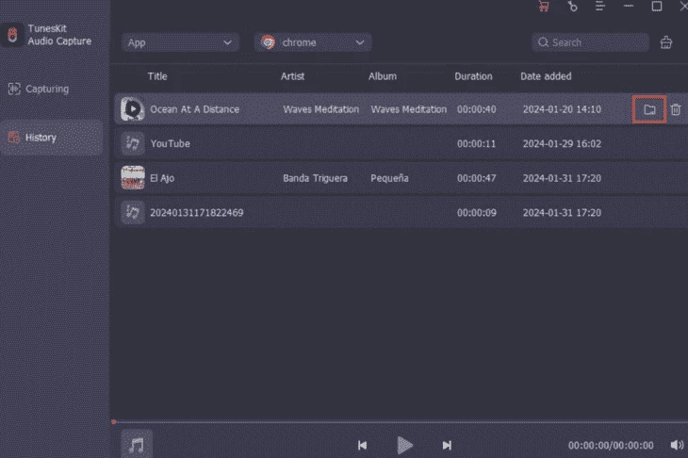The height and width of the screenshot is (458, 688).
Task: Sort by the Date added column header
Action: pyautogui.click(x=546, y=76)
